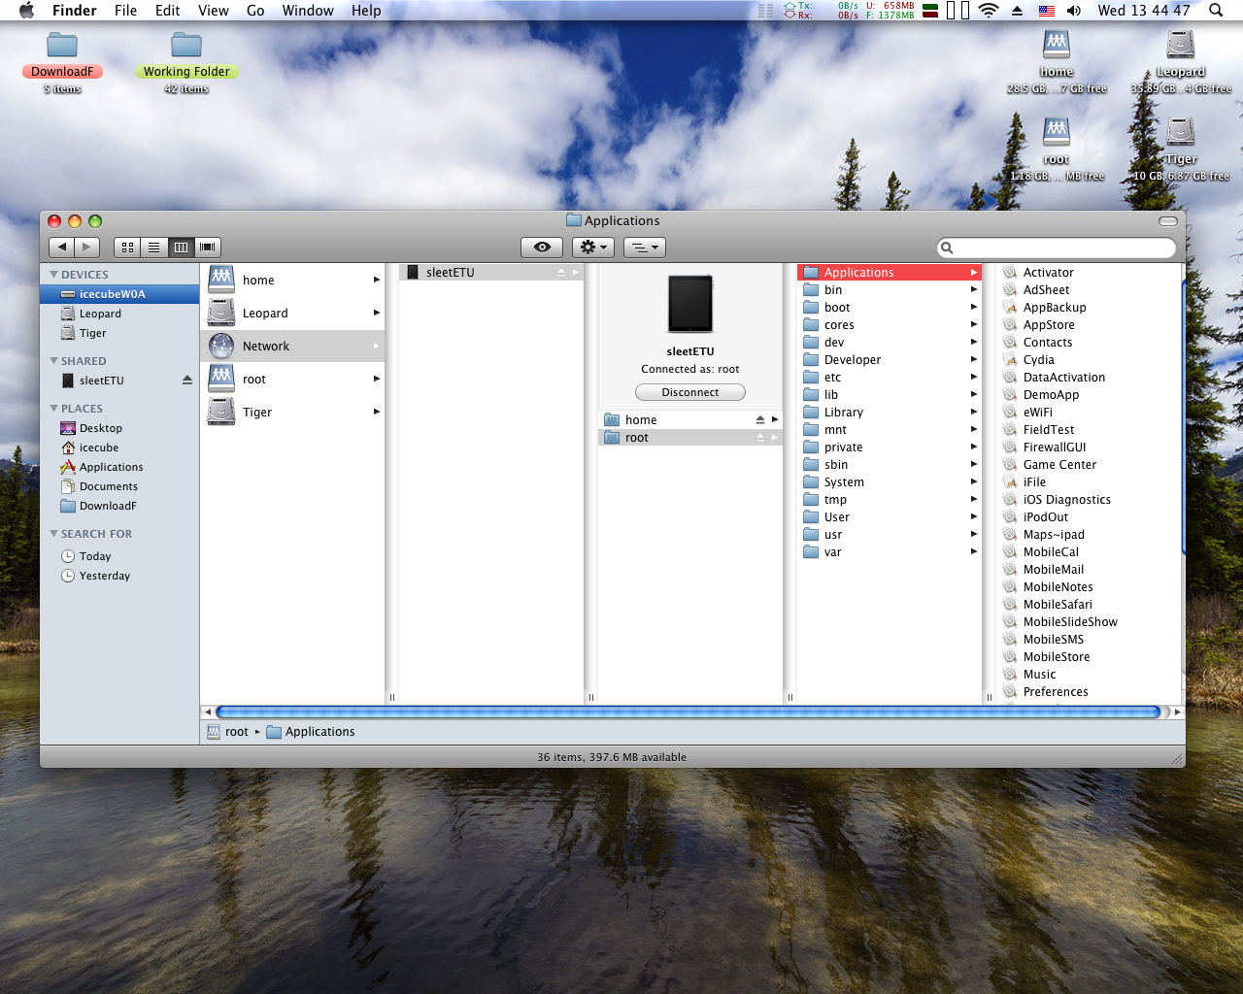
Task: Eject the home share of sleetETU
Action: (x=760, y=419)
